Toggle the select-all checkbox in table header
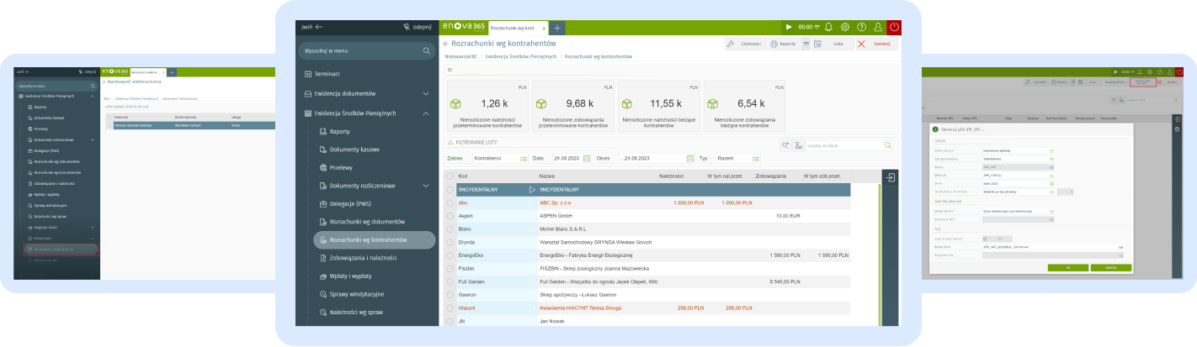 click(450, 176)
